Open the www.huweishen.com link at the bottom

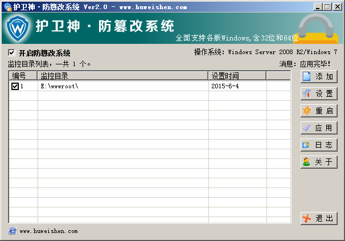[x=48, y=231]
